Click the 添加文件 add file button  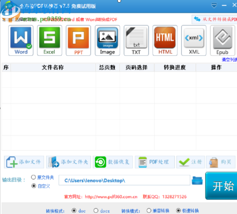[24, 162]
